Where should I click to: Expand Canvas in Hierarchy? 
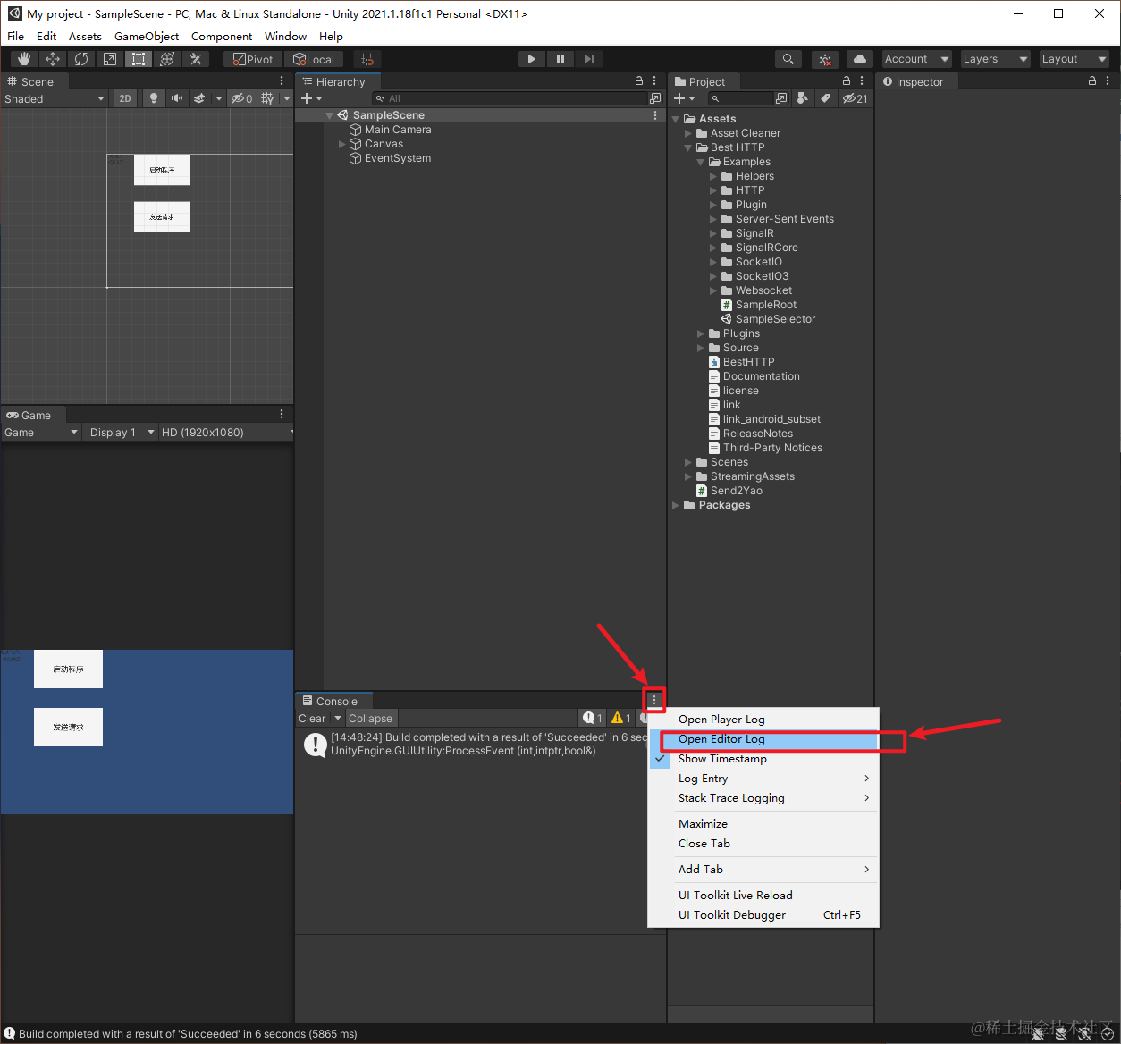[x=341, y=144]
